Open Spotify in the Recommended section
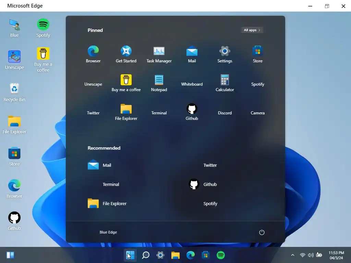This screenshot has width=351, height=263. [210, 203]
